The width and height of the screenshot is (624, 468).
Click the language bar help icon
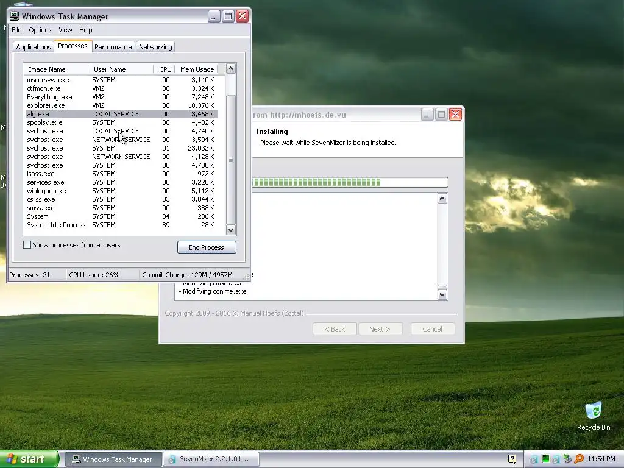pyautogui.click(x=512, y=459)
